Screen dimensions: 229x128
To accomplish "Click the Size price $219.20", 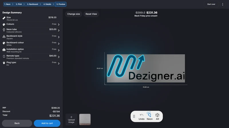I will click(52, 17).
